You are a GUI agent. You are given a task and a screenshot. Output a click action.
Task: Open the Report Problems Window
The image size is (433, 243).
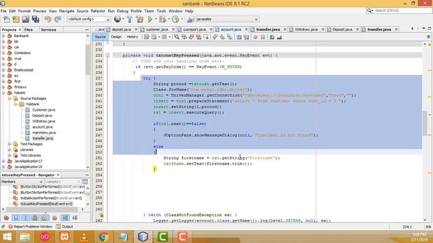(30, 227)
